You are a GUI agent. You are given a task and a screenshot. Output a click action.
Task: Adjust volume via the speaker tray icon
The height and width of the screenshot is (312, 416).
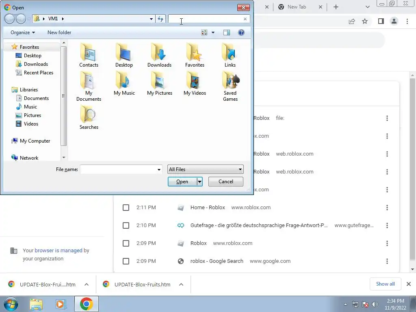point(375,304)
